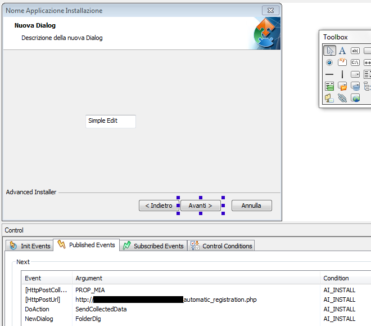The image size is (371, 326).
Task: Select the vertical line tool
Action: pos(342,74)
